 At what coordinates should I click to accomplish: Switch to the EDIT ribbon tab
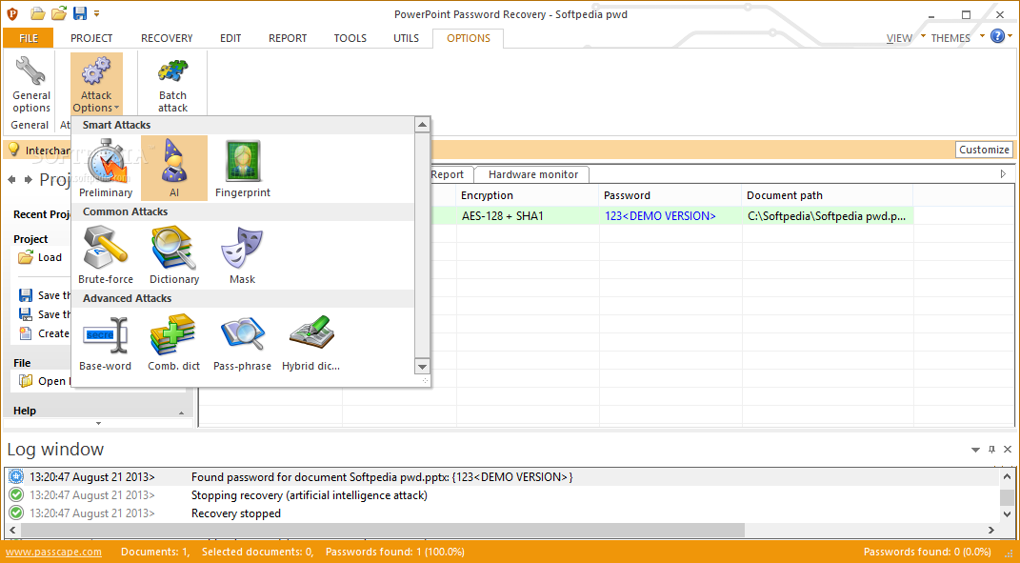point(230,38)
